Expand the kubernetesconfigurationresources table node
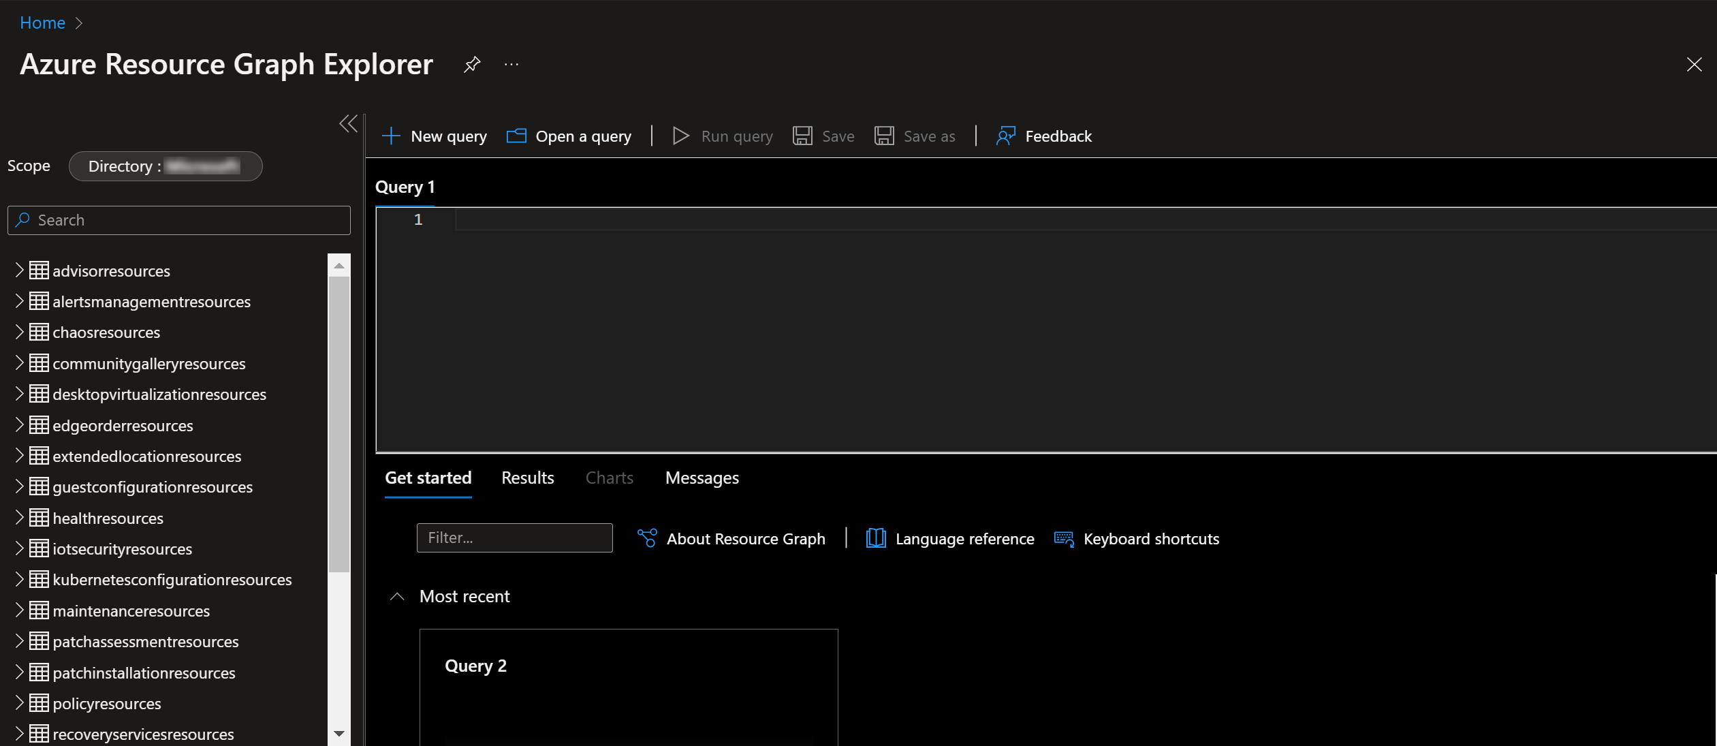The width and height of the screenshot is (1717, 746). 19,579
